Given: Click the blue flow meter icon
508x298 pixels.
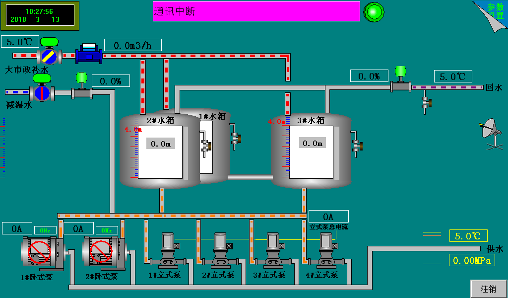Looking at the screenshot, I should pyautogui.click(x=89, y=54).
